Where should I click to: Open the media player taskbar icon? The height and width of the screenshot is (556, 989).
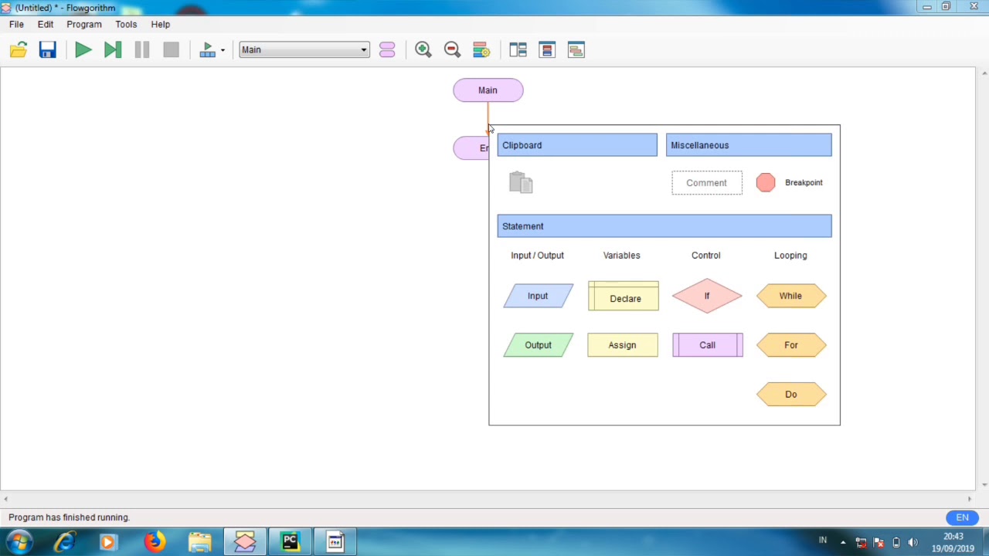109,542
